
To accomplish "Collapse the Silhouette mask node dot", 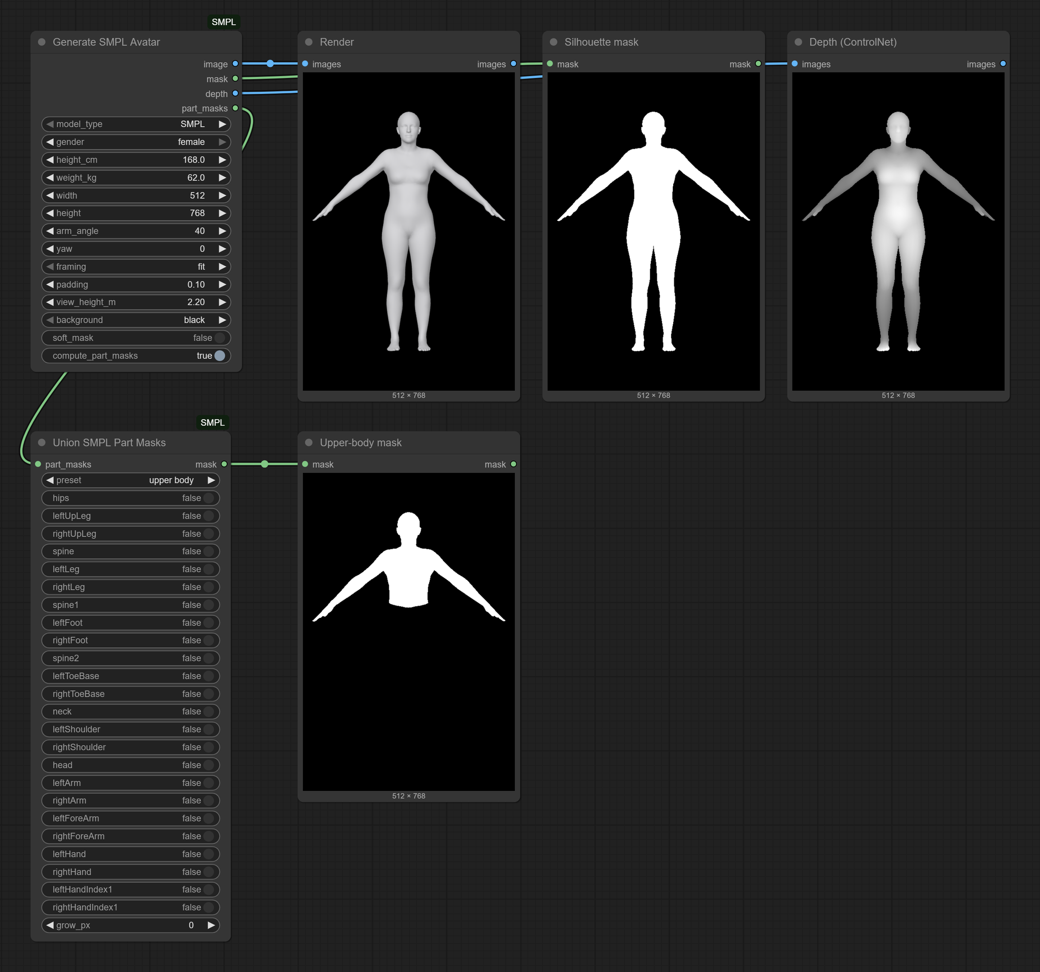I will click(553, 42).
